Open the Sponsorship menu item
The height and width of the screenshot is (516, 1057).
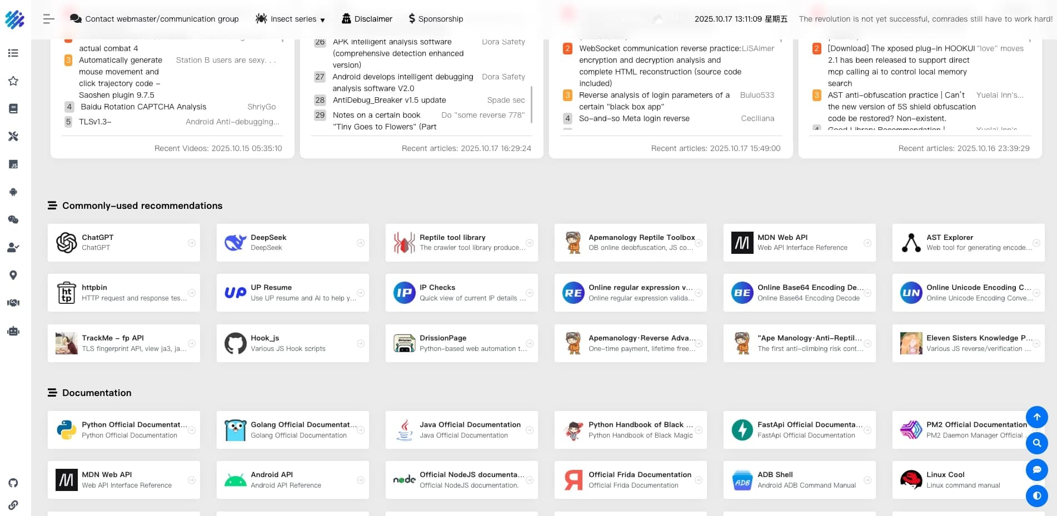[x=436, y=19]
